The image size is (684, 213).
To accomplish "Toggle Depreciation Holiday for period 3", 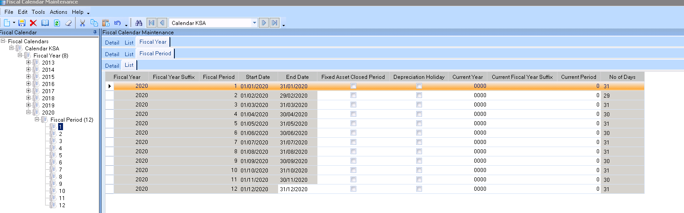I will 419,105.
